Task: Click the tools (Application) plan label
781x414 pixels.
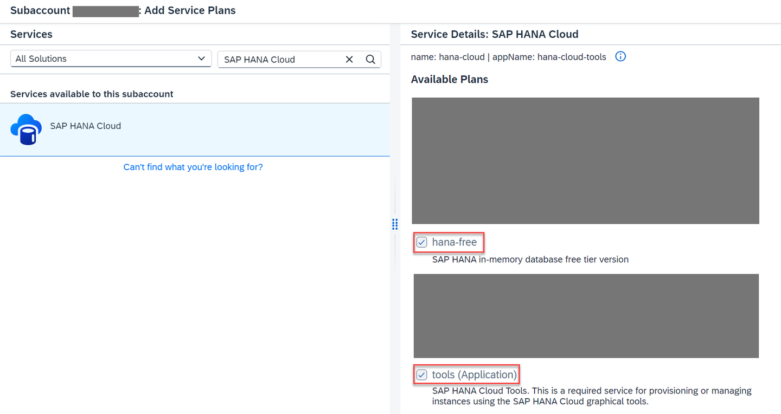Action: (474, 374)
